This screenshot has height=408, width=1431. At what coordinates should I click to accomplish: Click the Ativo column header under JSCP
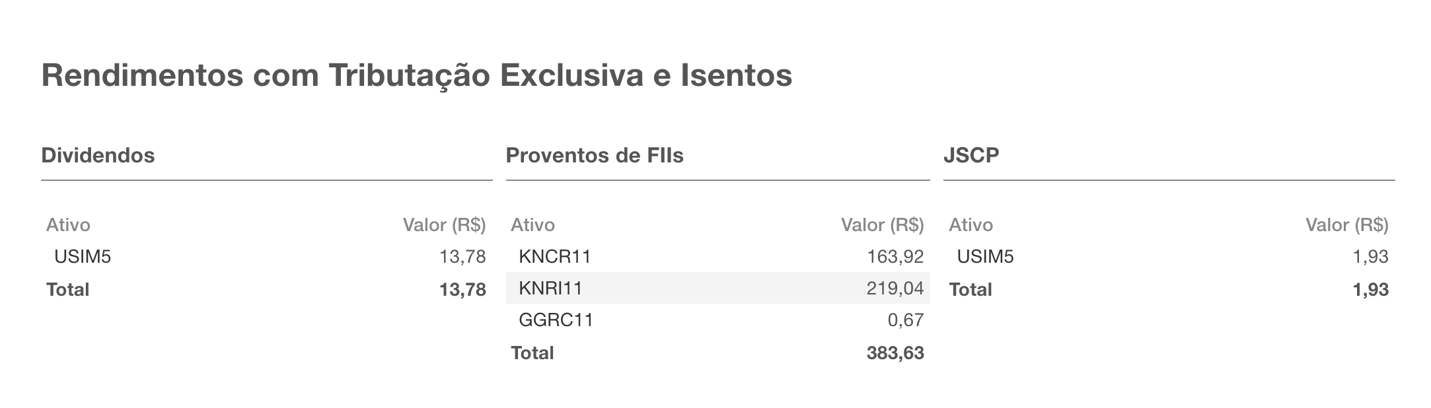pyautogui.click(x=971, y=225)
